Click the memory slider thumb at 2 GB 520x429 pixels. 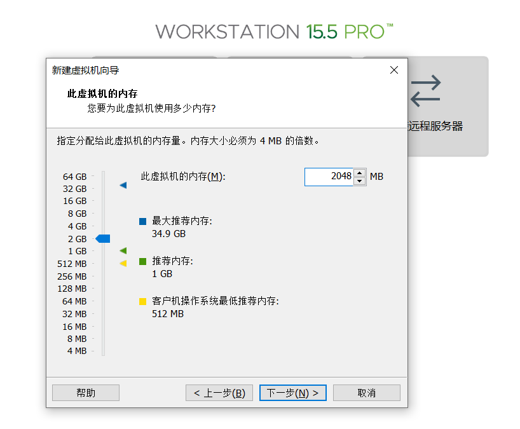pyautogui.click(x=103, y=239)
